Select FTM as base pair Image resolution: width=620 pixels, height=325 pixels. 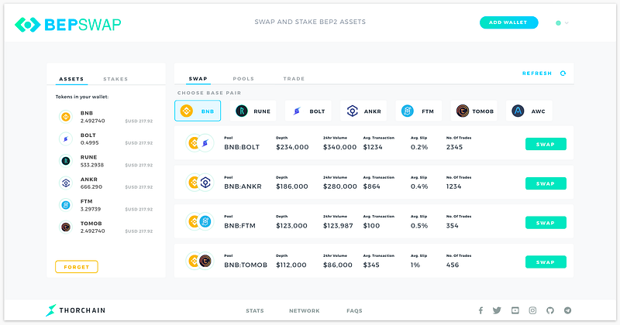[418, 111]
